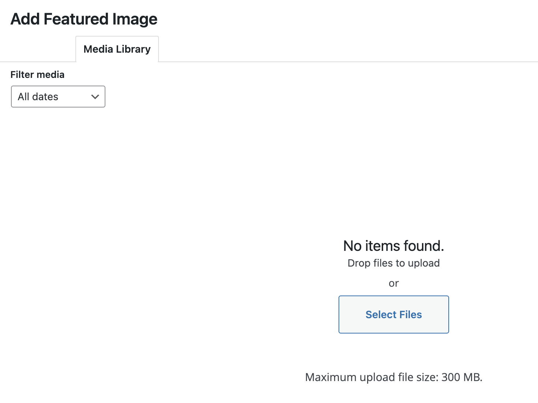Choose a date from the filter dropdown
Viewport: 538px width, 403px height.
[58, 97]
